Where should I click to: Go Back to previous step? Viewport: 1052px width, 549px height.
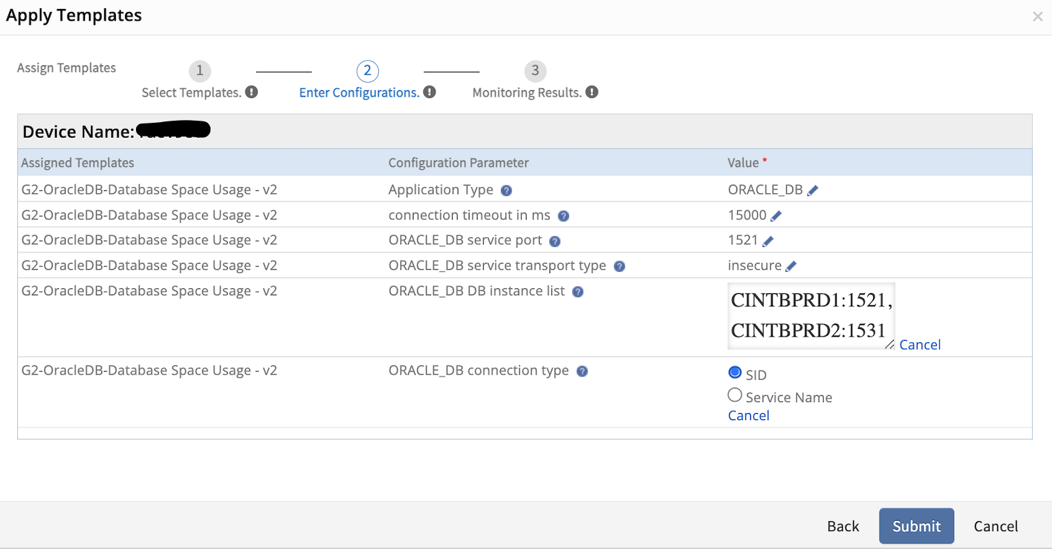tap(843, 526)
